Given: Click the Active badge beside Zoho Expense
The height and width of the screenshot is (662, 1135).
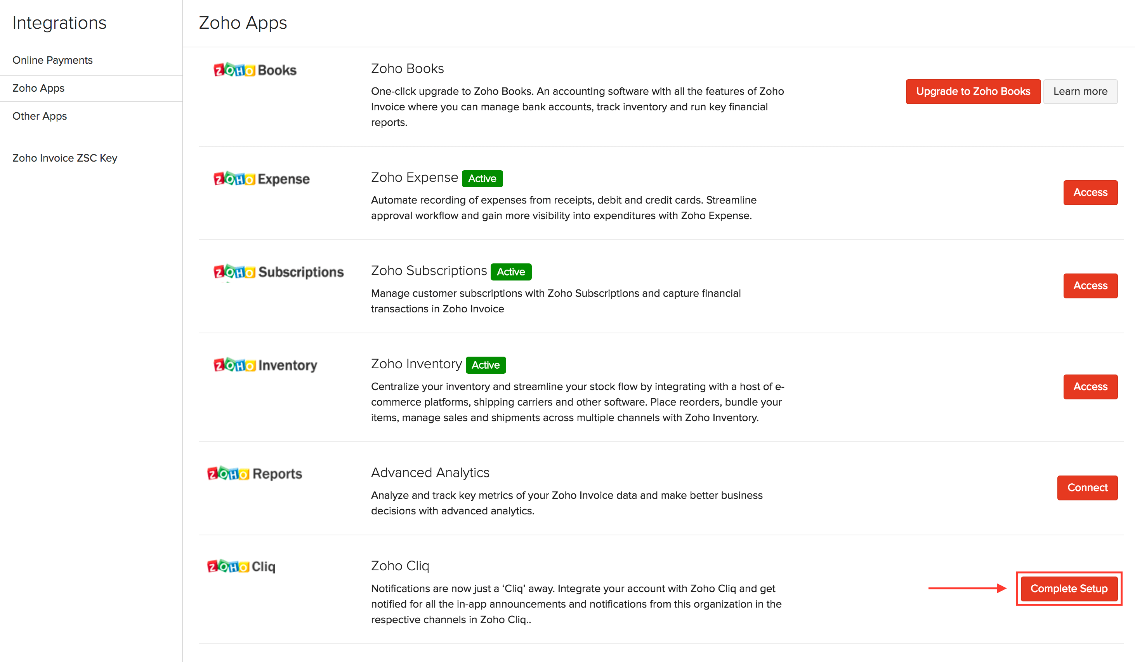Looking at the screenshot, I should (482, 178).
